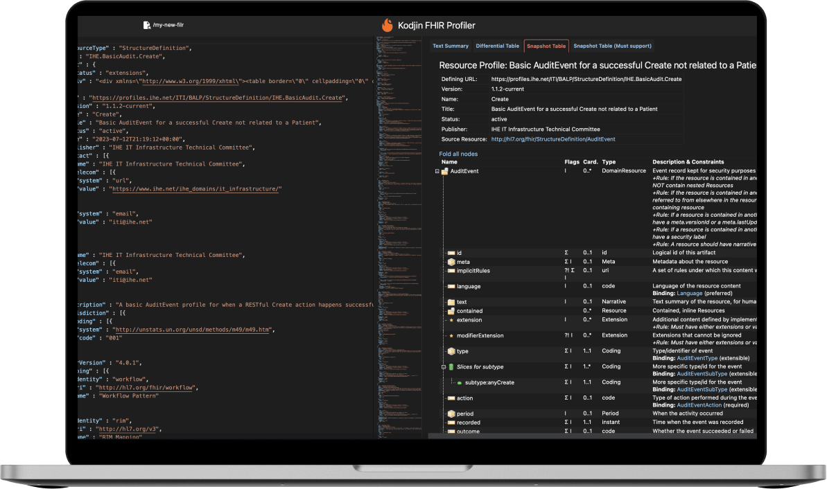The width and height of the screenshot is (827, 489).
Task: Click the profiles.ihe.net StructureDefinition URL in code
Action: [217, 98]
